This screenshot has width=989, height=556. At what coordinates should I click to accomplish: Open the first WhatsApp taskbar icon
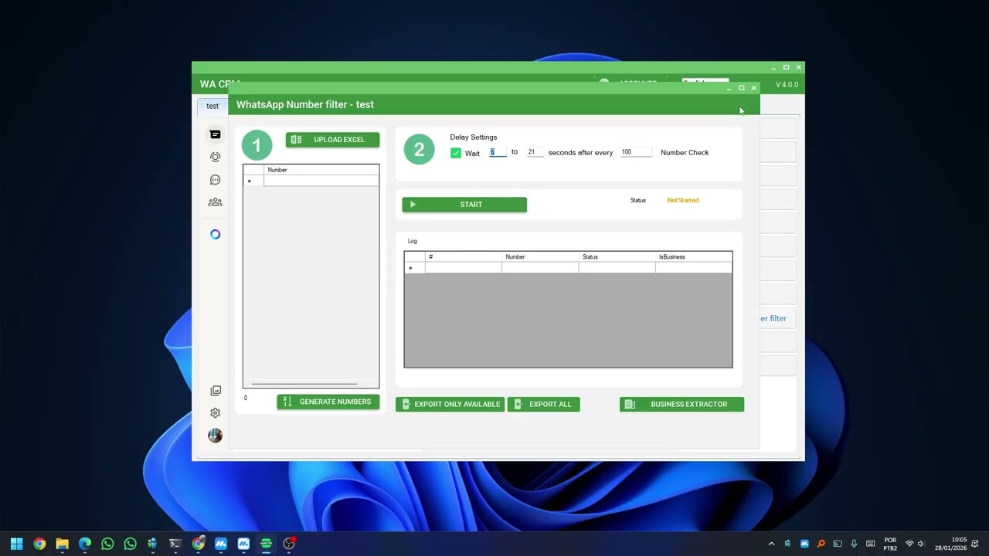[x=107, y=544]
